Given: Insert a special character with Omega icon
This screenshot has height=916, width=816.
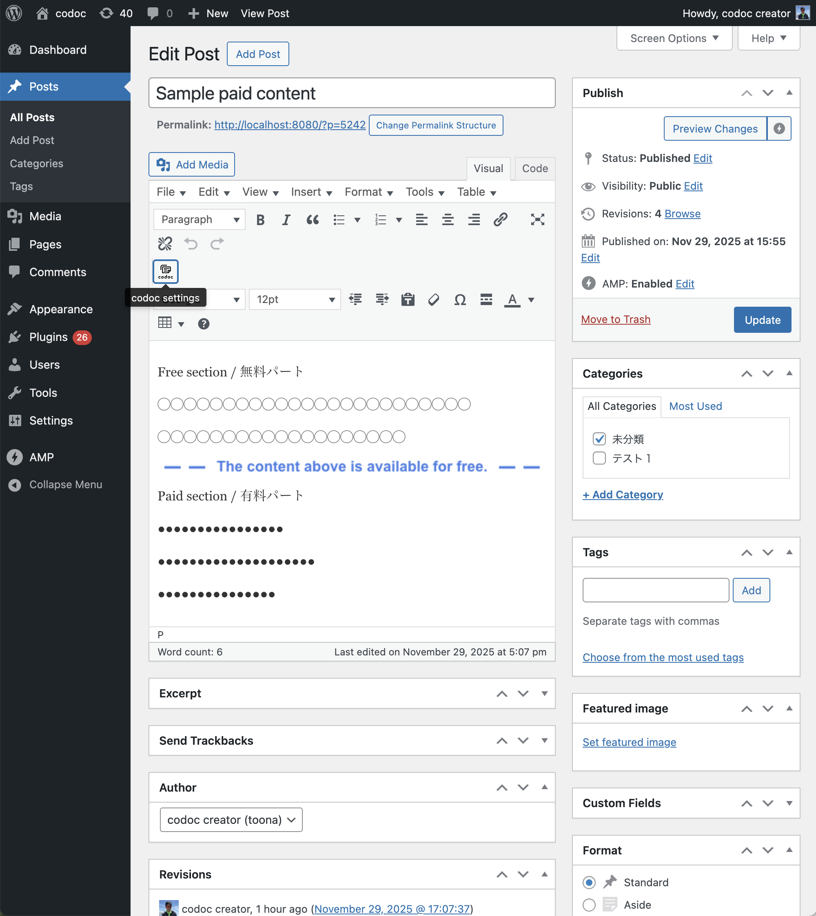Looking at the screenshot, I should point(459,299).
